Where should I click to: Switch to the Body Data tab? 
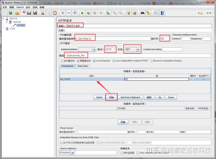(x=83, y=66)
